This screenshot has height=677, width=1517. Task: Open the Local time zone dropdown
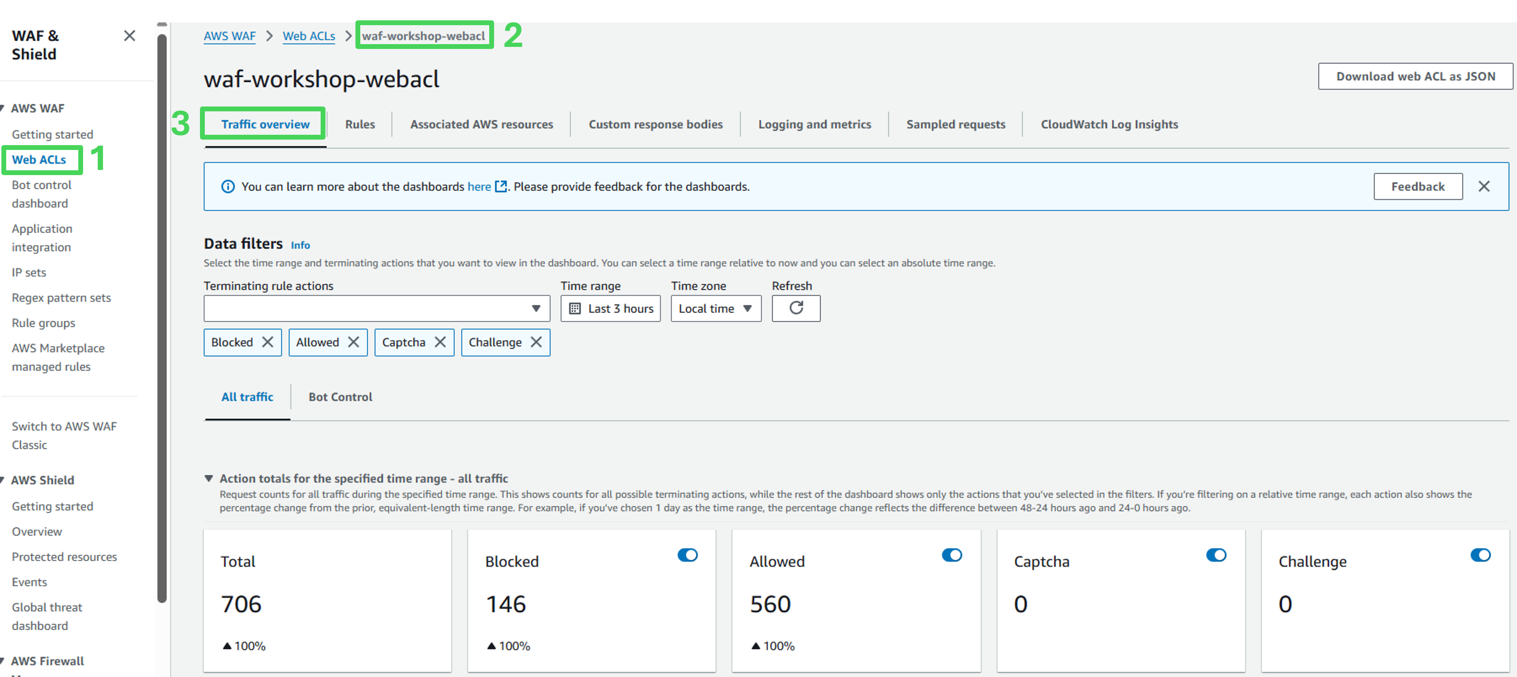point(715,309)
